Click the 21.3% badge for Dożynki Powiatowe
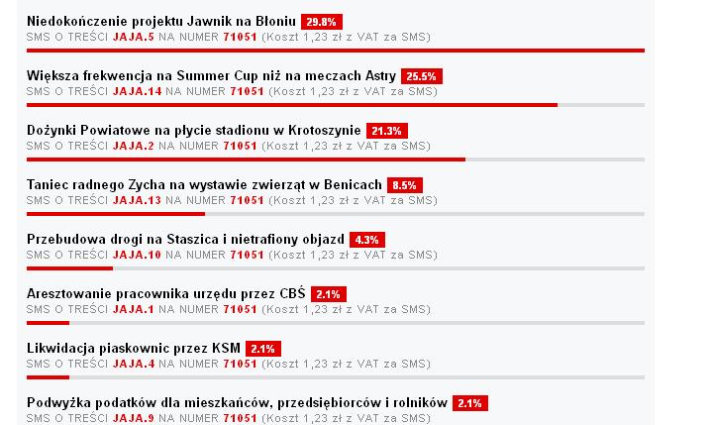Image resolution: width=713 pixels, height=425 pixels. [387, 131]
